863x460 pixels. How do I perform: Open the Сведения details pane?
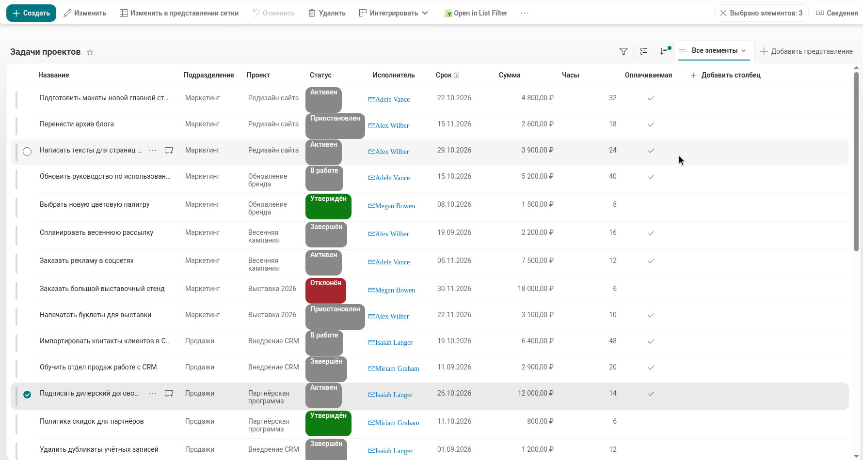click(x=837, y=13)
